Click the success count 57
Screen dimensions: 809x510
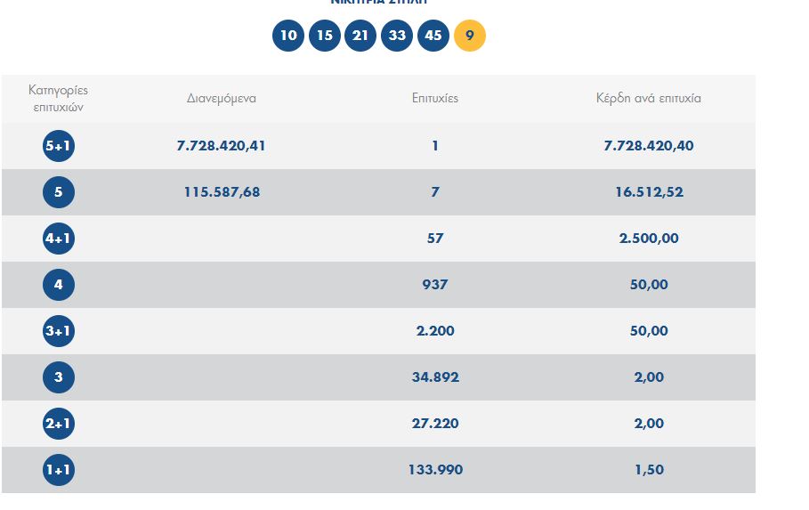(x=435, y=239)
